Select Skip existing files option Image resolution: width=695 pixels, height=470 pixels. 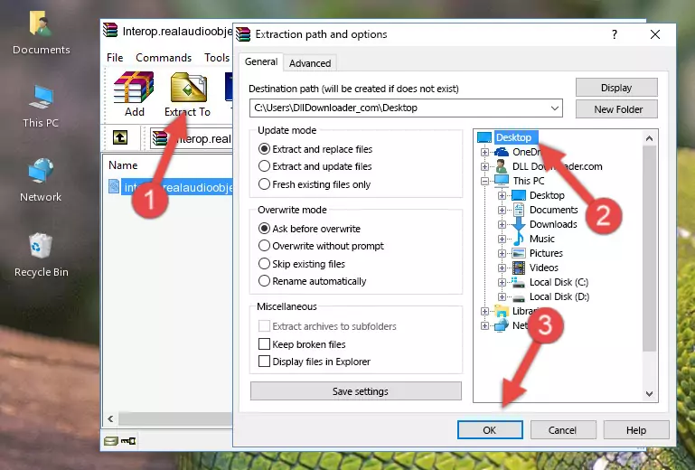pyautogui.click(x=264, y=263)
